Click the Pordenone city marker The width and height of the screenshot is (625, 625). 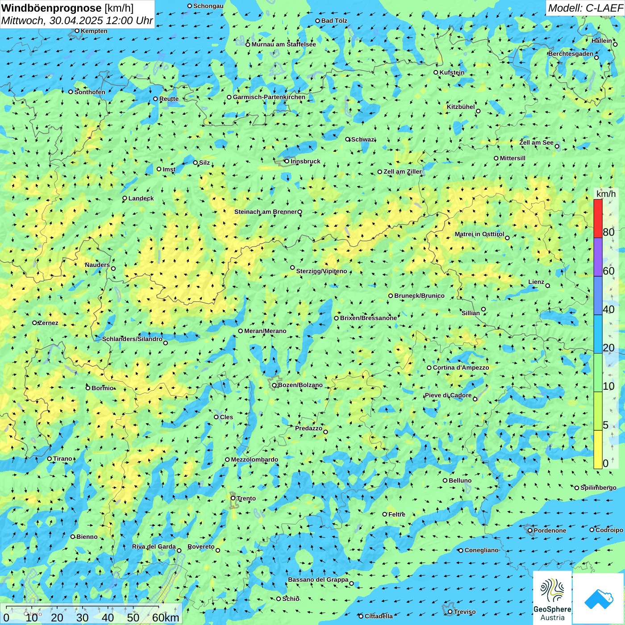pyautogui.click(x=530, y=530)
